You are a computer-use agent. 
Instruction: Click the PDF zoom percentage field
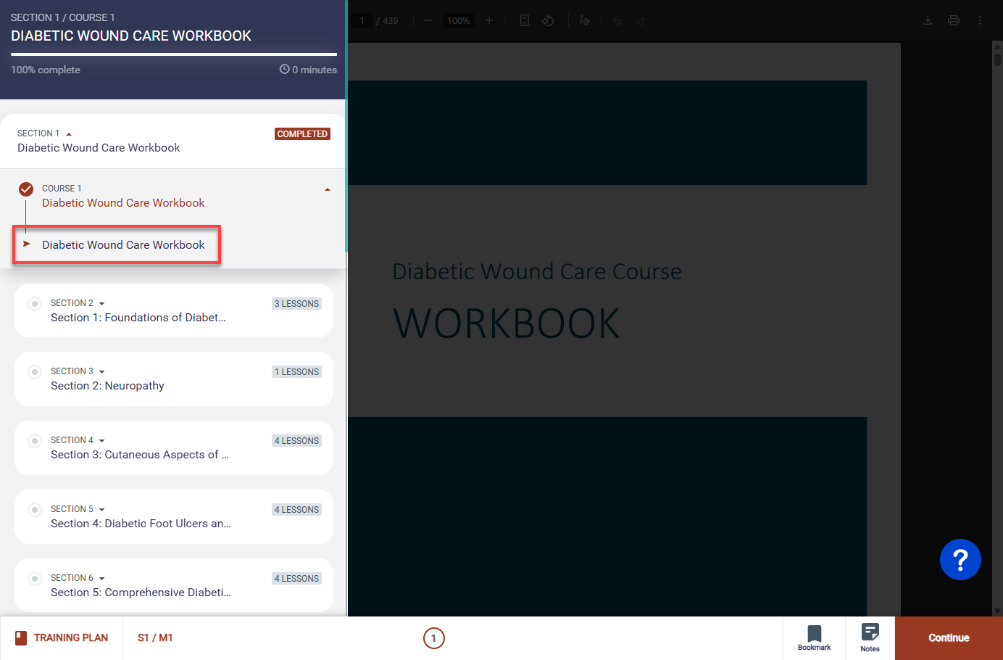click(459, 20)
